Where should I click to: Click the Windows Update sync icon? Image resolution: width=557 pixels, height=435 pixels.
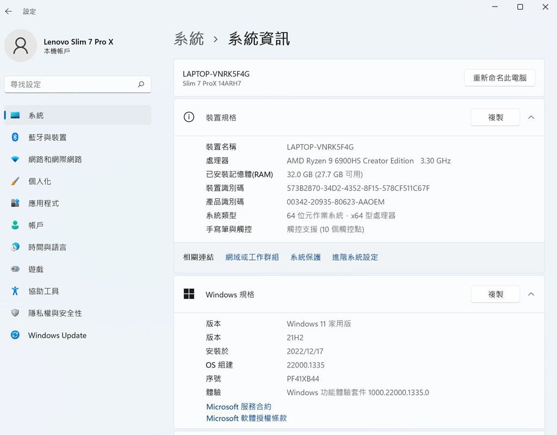point(15,335)
